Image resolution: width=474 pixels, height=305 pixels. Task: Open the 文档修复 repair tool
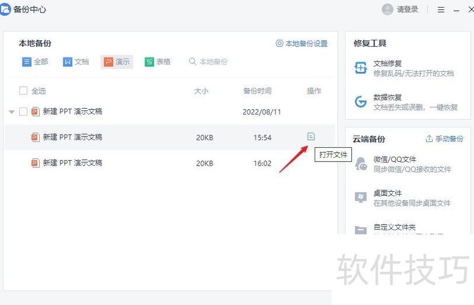tap(405, 68)
